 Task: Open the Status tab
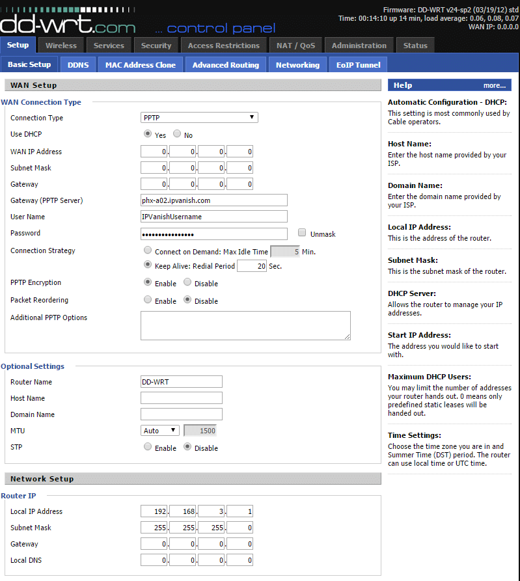click(x=415, y=46)
